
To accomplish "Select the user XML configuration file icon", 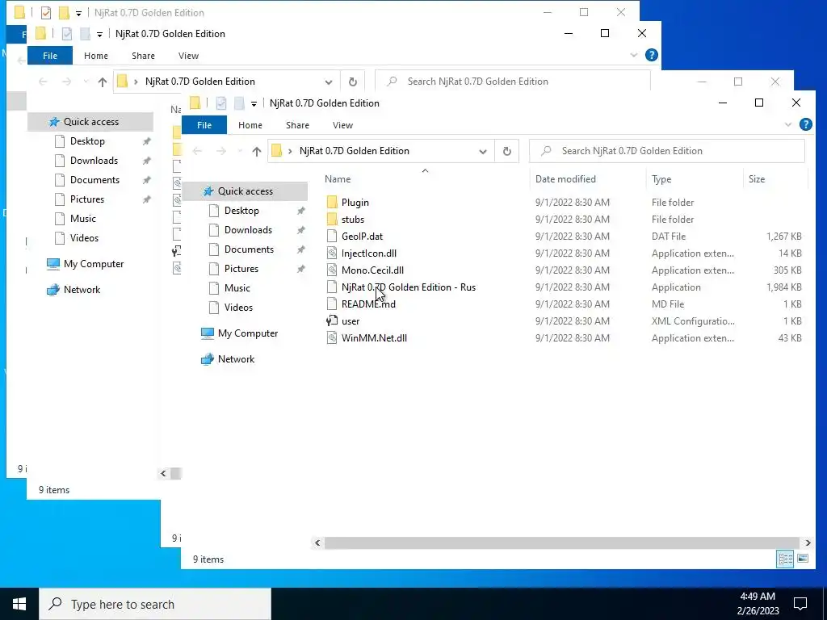I will pyautogui.click(x=332, y=320).
